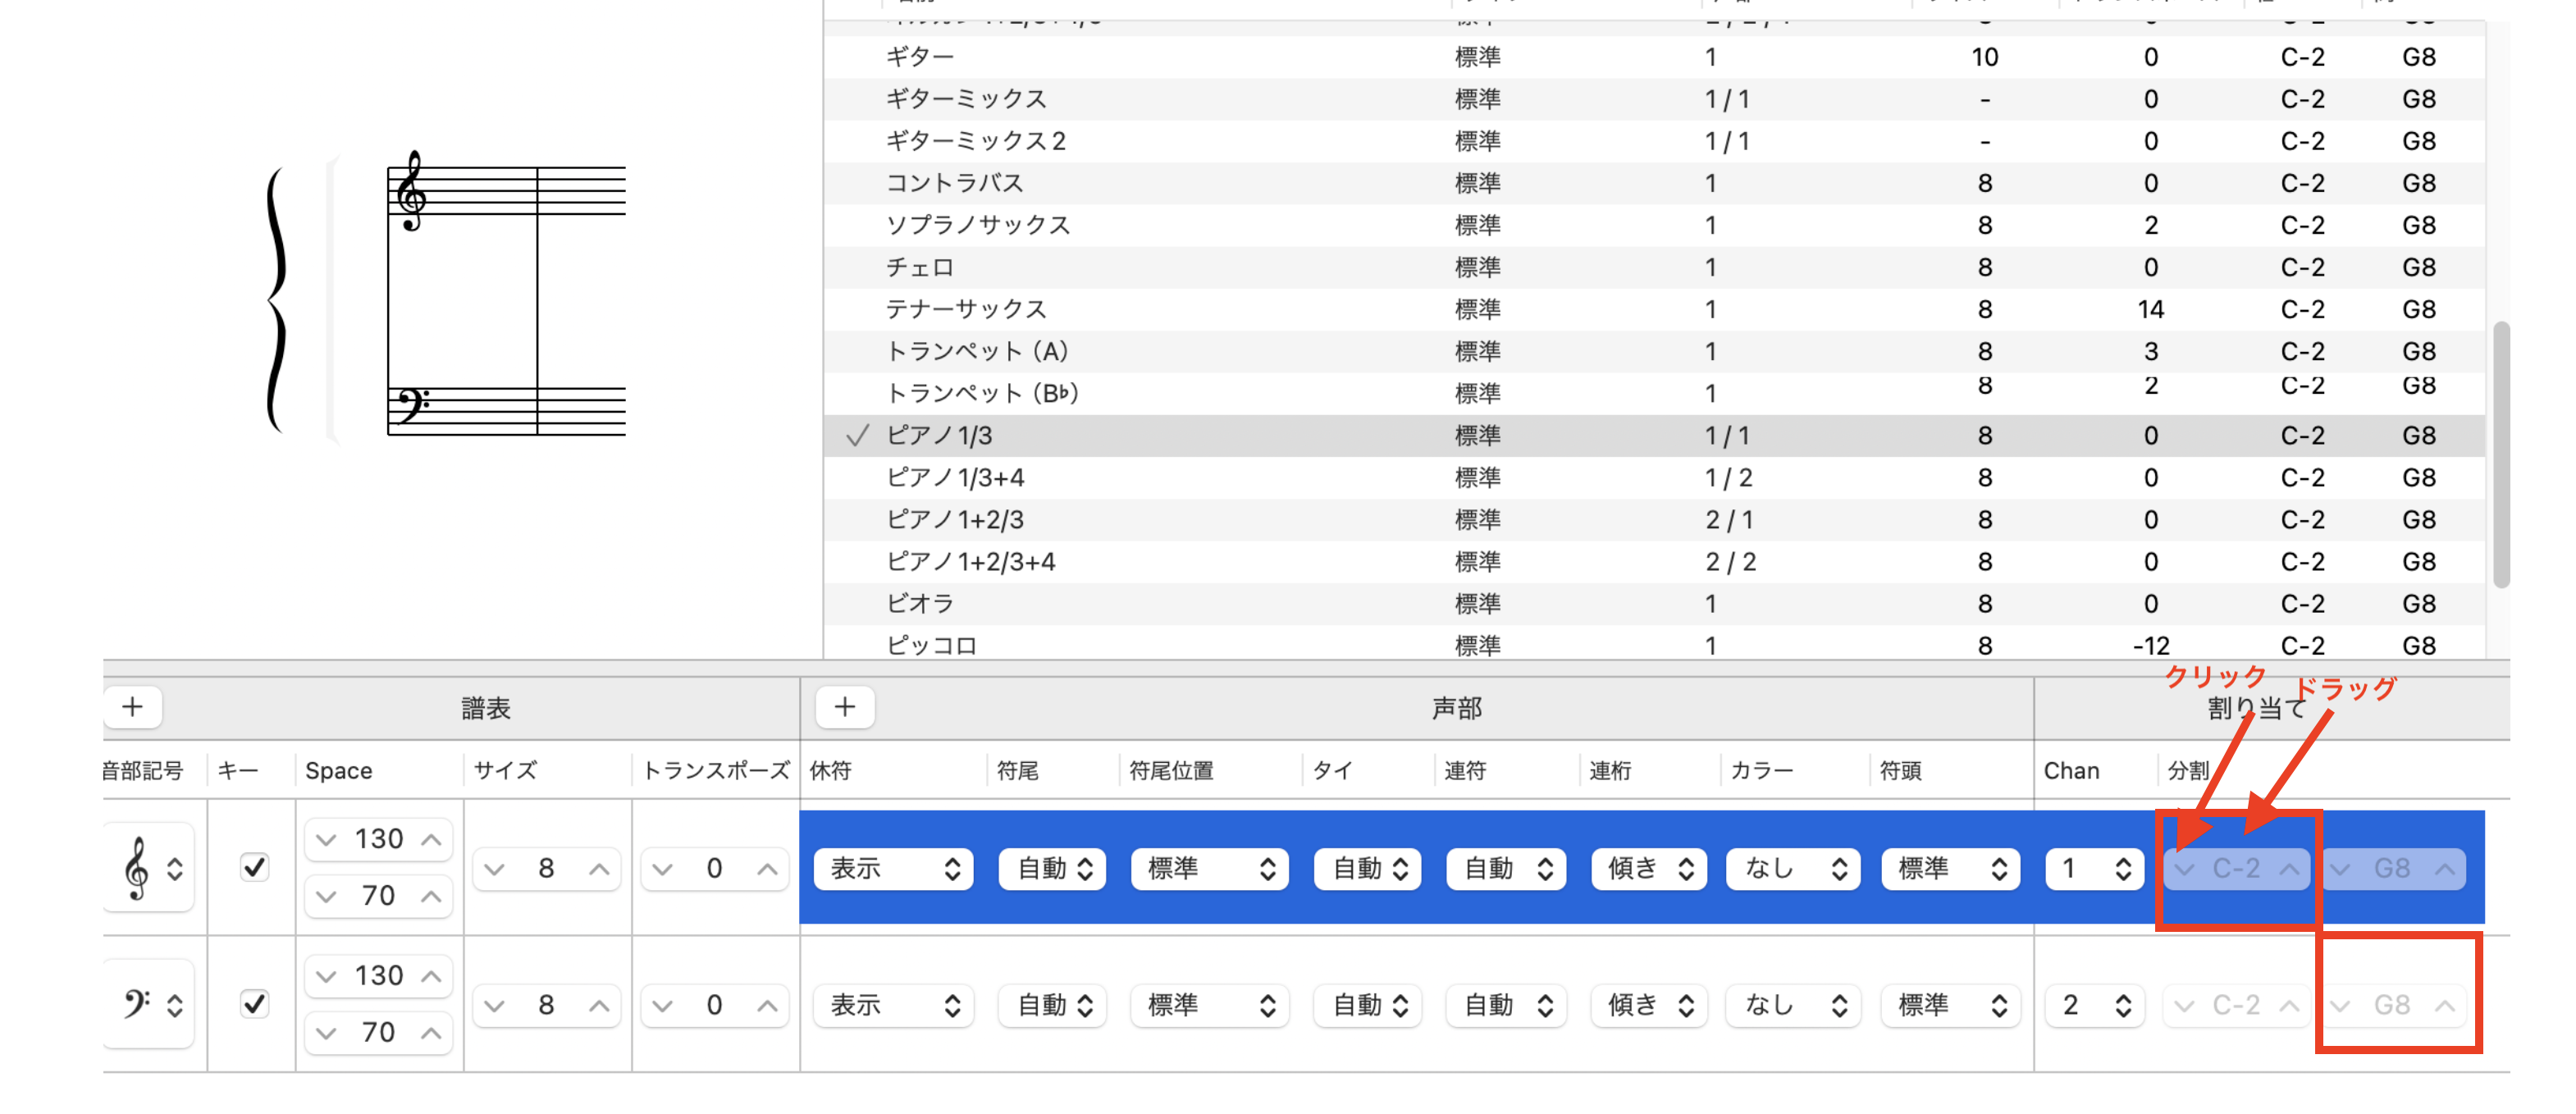This screenshot has height=1114, width=2576.
Task: Toggle the key checkbox for the bass staff
Action: 255,1003
